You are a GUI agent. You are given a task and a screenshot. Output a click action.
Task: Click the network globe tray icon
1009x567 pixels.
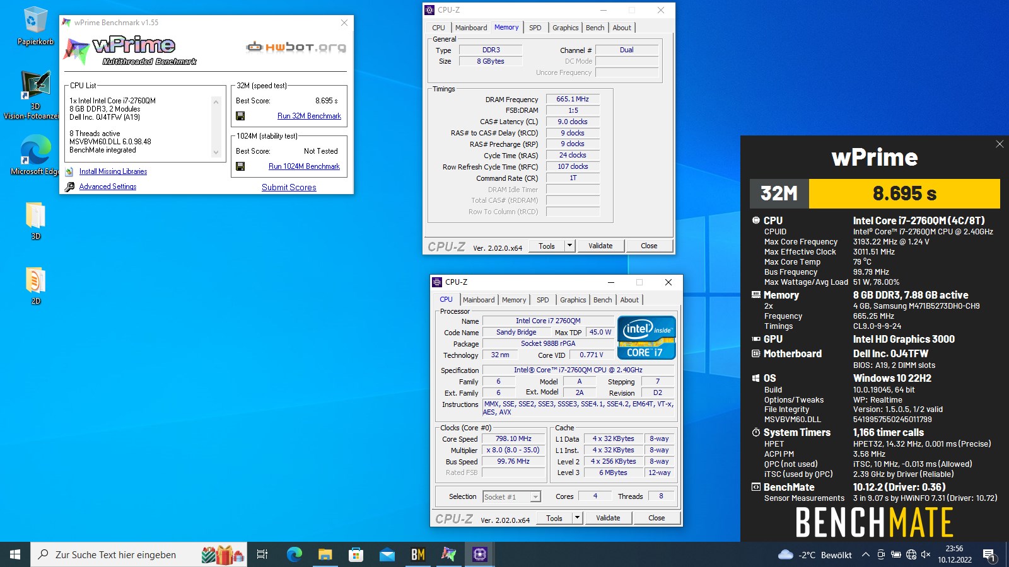pyautogui.click(x=911, y=554)
